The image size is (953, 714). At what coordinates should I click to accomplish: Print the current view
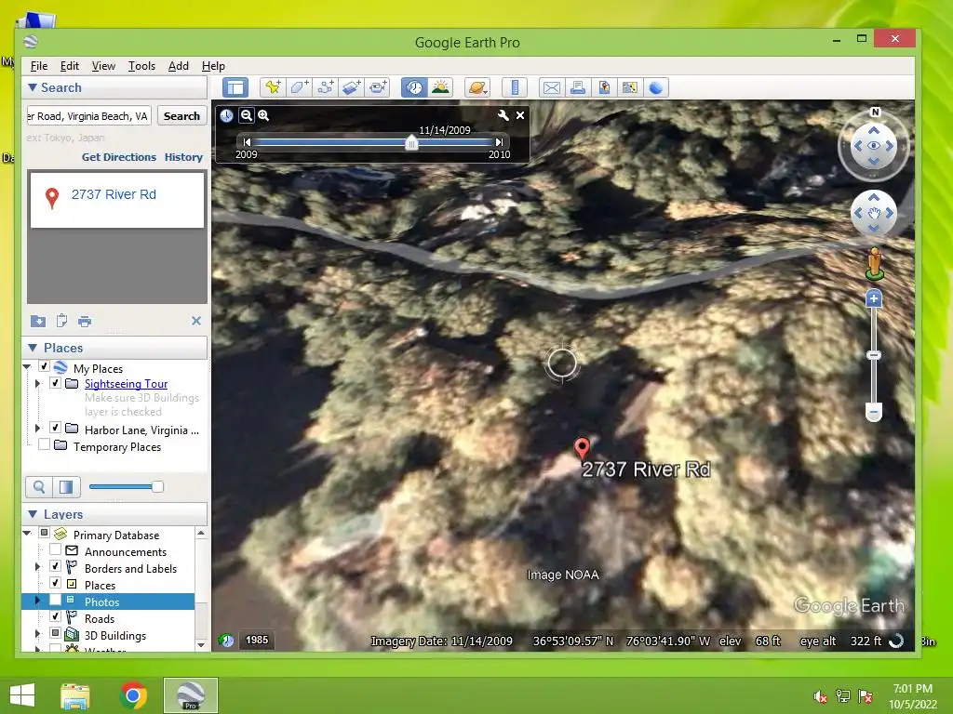[x=578, y=87]
